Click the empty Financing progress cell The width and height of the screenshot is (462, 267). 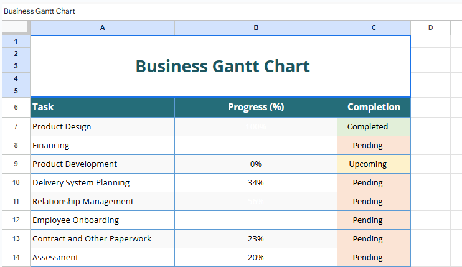coord(255,146)
